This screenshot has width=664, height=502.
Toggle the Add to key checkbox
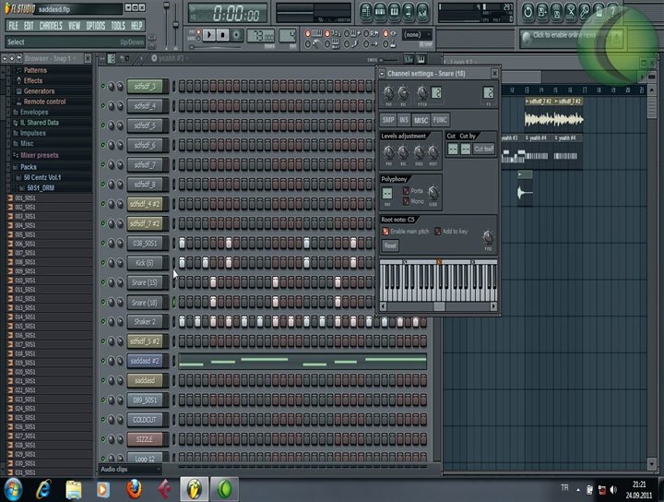click(x=437, y=232)
